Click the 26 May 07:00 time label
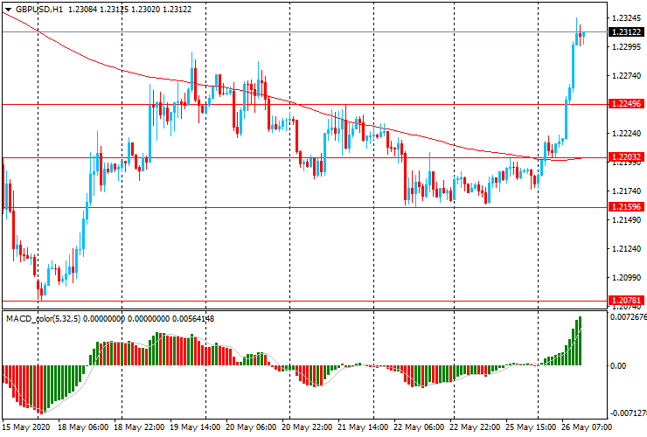The image size is (647, 437). pos(587,427)
